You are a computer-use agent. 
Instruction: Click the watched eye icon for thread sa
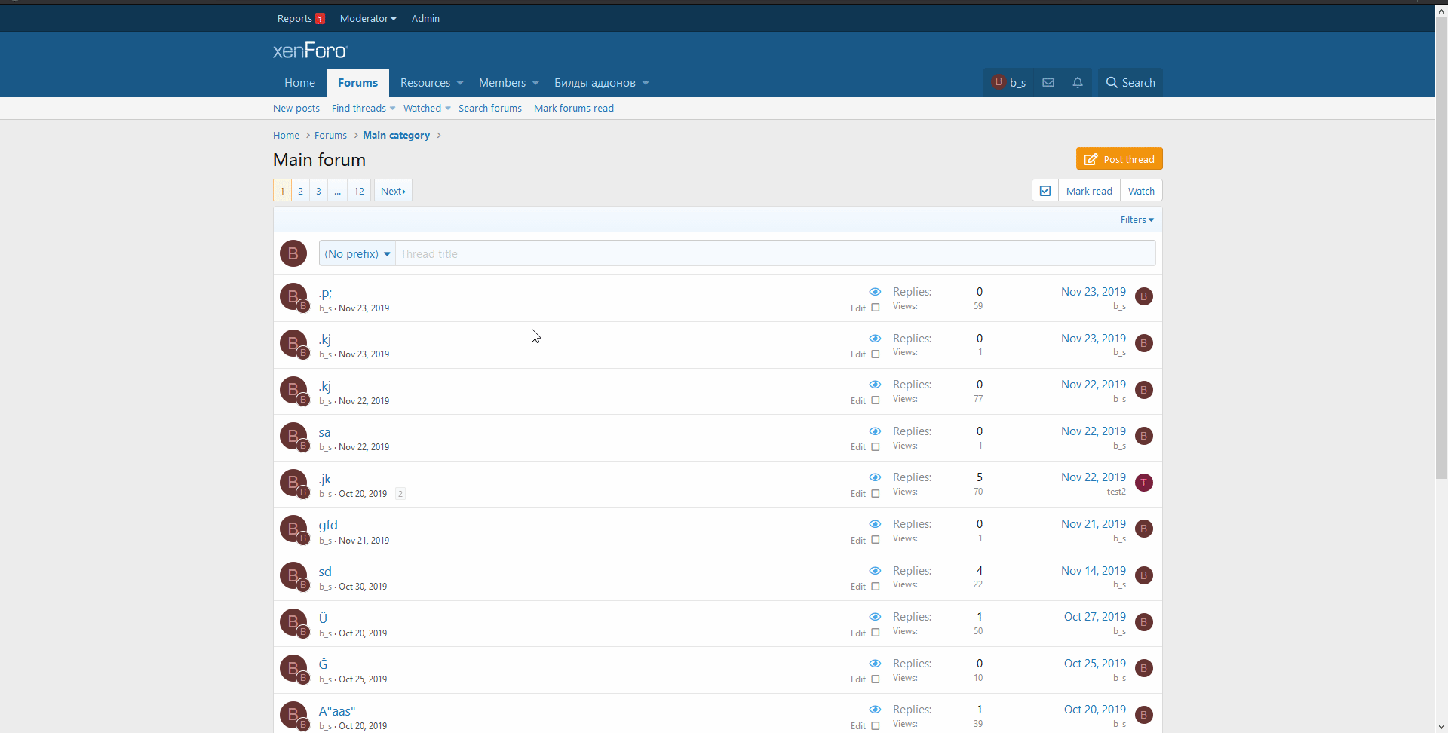click(875, 431)
